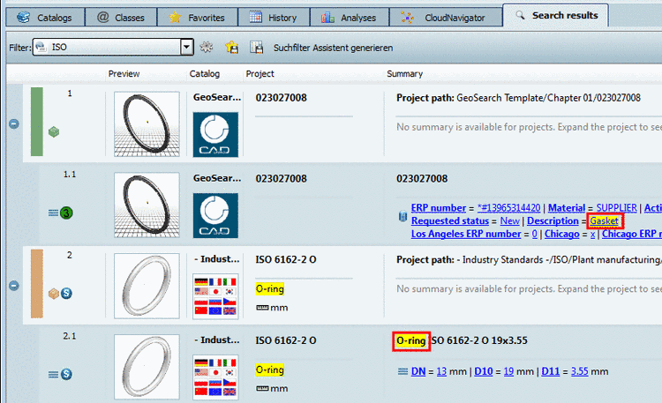The width and height of the screenshot is (662, 403).
Task: Open the ERP number link
Action: point(438,208)
